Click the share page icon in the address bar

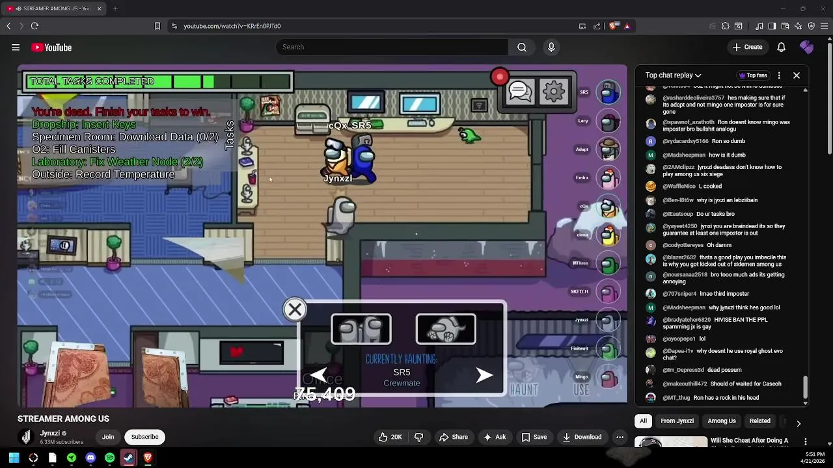(597, 26)
